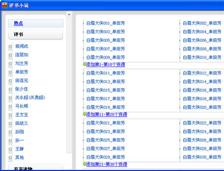The image size is (224, 171).
Task: Open episode 白眉大侠005_单田芳
Action: click(x=106, y=40)
